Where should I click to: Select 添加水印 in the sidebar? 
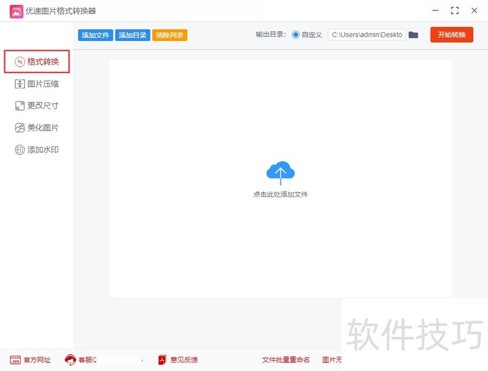(x=37, y=149)
